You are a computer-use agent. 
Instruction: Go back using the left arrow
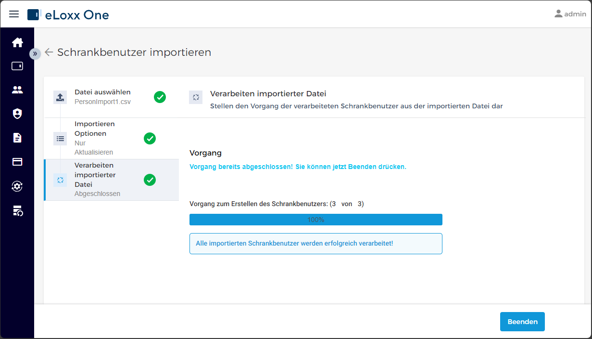(x=49, y=52)
